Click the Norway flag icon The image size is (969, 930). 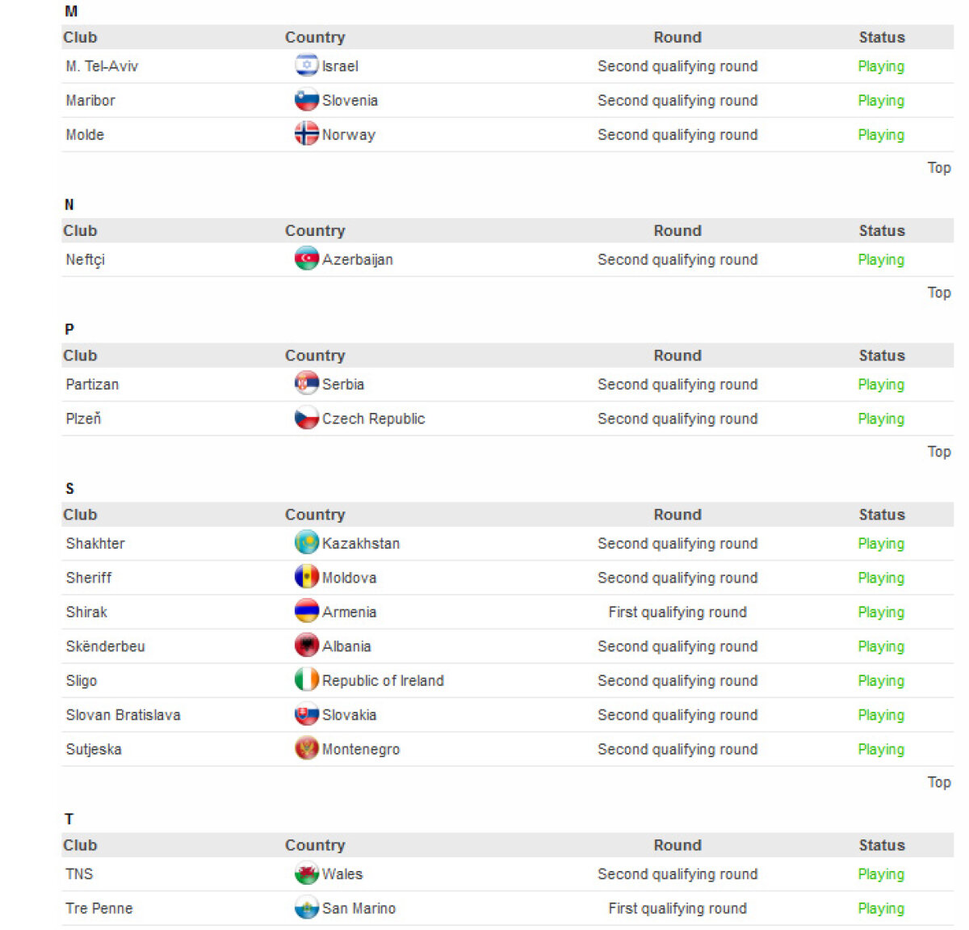coord(306,134)
